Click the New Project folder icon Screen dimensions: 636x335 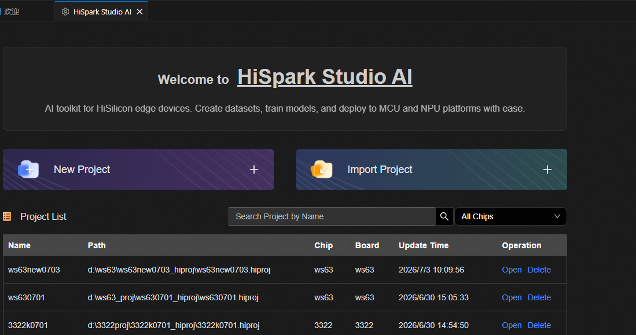pos(28,169)
